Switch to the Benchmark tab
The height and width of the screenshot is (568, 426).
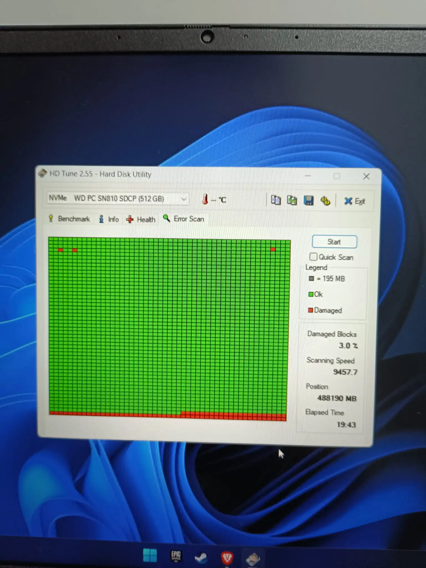[x=69, y=219]
